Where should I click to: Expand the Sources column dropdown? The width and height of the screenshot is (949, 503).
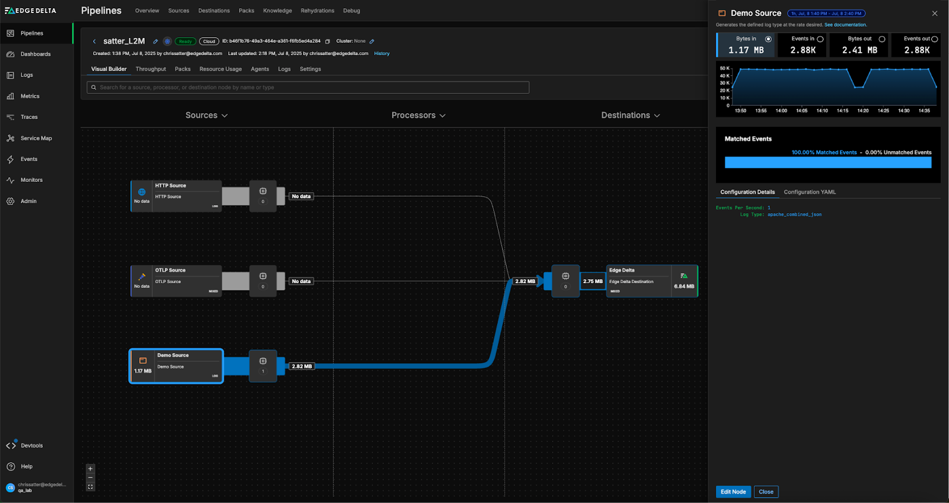[206, 116]
